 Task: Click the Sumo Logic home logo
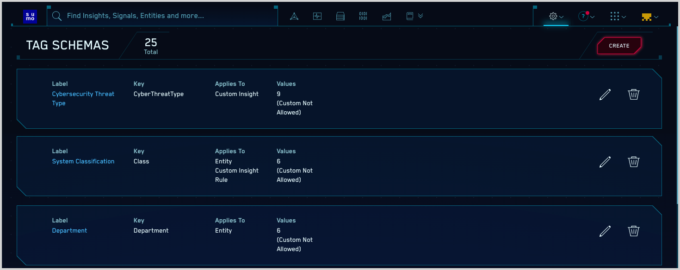tap(30, 17)
